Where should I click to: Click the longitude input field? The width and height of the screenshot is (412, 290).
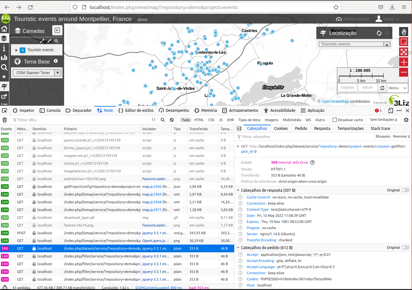(347, 87)
